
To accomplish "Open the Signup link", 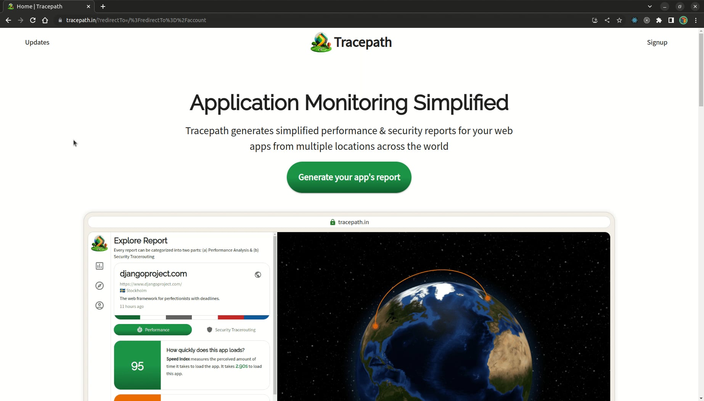I will point(657,42).
